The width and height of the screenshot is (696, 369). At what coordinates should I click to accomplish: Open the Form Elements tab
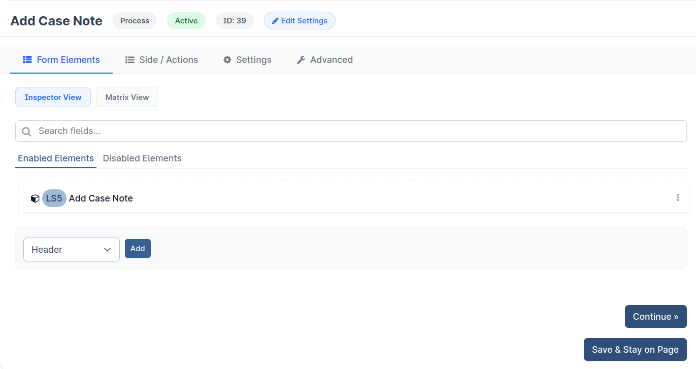click(61, 60)
